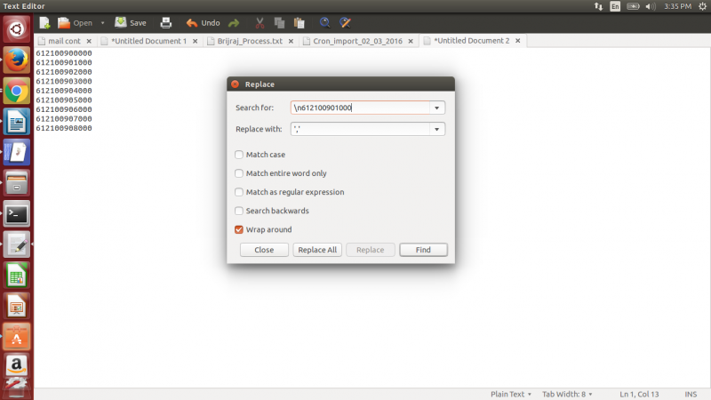The image size is (711, 400).
Task: Click the Find button
Action: coord(423,250)
